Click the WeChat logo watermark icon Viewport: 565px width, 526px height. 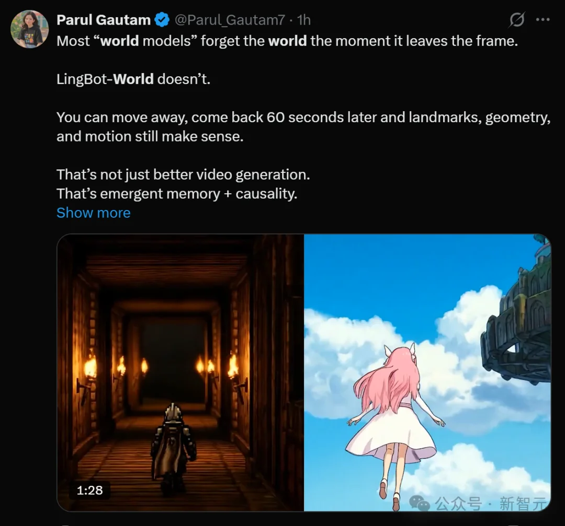point(420,503)
